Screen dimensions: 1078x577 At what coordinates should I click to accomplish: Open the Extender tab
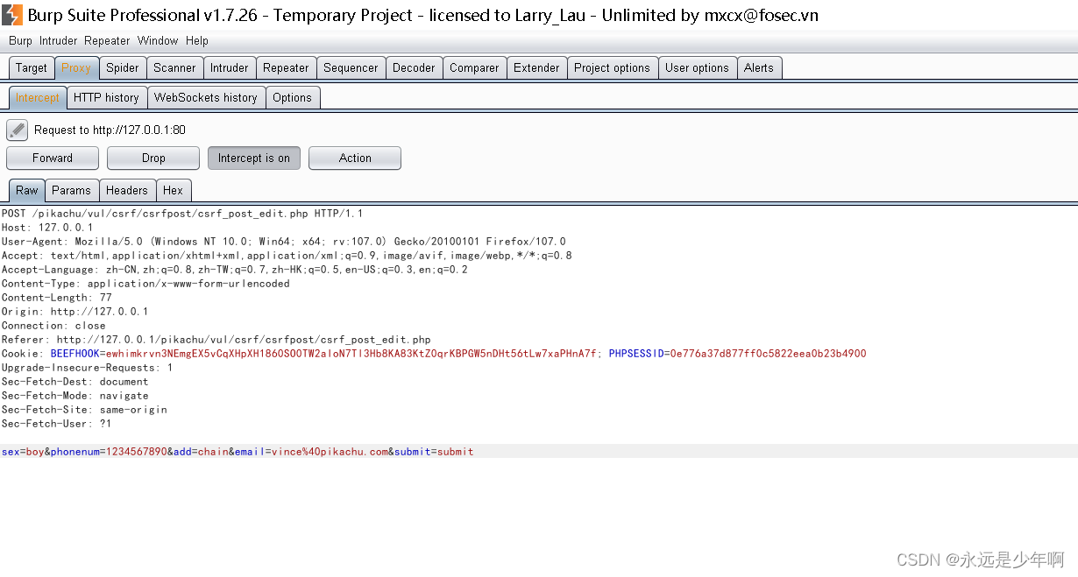pyautogui.click(x=536, y=68)
